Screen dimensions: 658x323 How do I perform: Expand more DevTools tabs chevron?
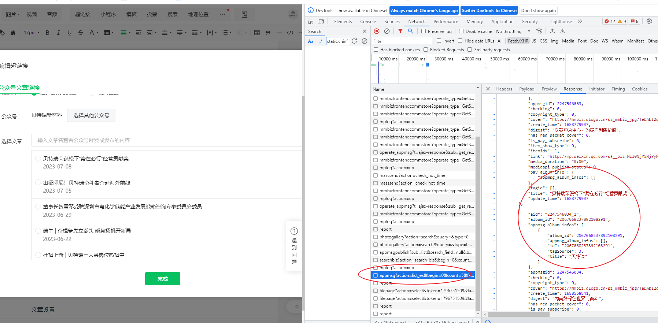[x=580, y=21]
